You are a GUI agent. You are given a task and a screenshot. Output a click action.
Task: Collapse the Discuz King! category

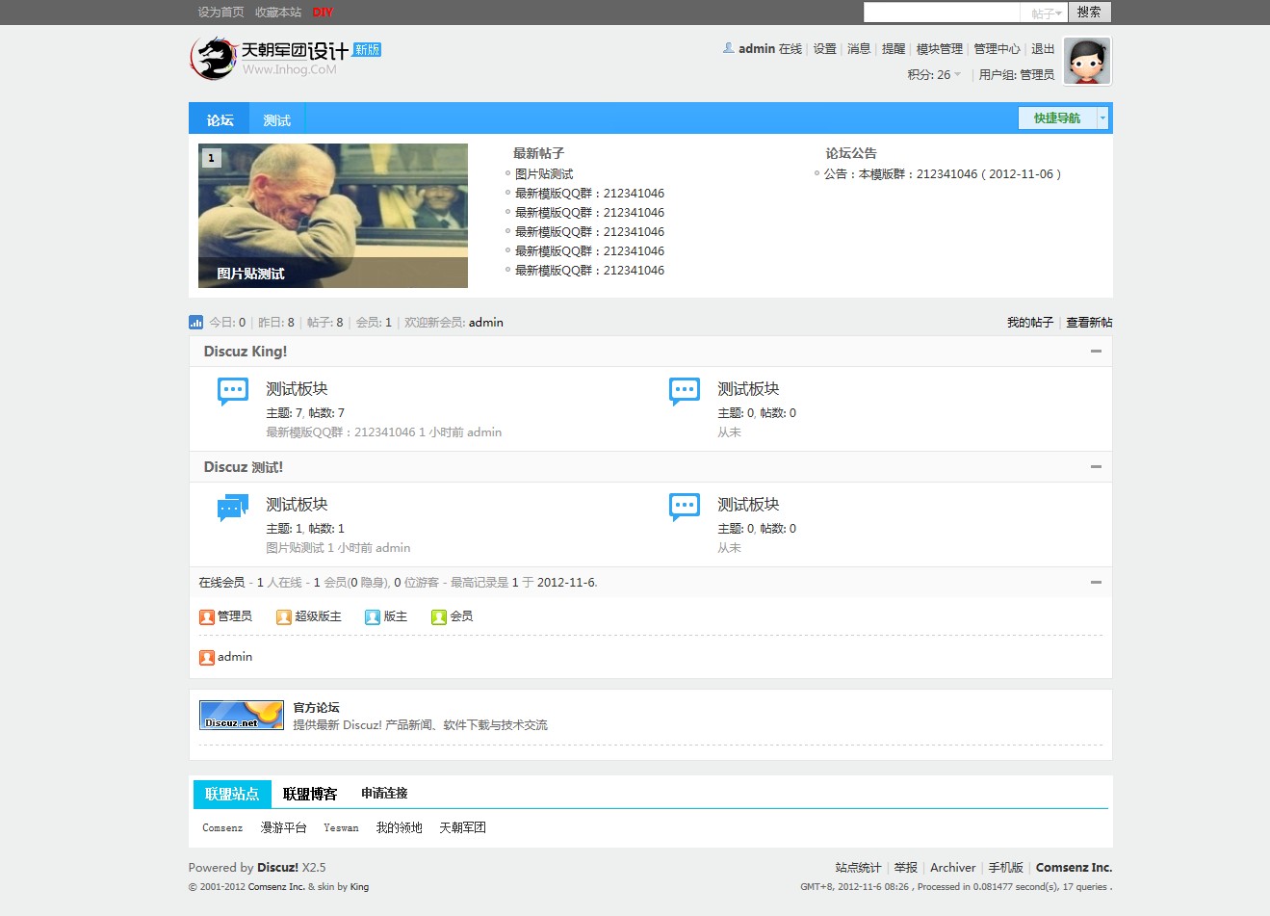tap(1096, 352)
